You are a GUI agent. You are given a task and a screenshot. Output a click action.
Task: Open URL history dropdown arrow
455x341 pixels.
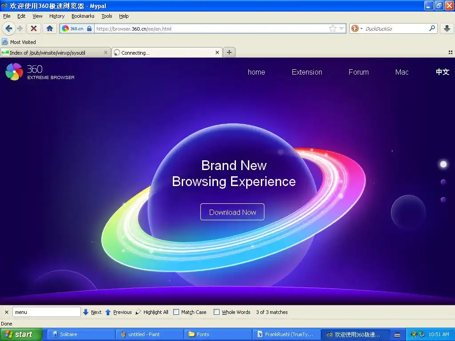pos(342,28)
